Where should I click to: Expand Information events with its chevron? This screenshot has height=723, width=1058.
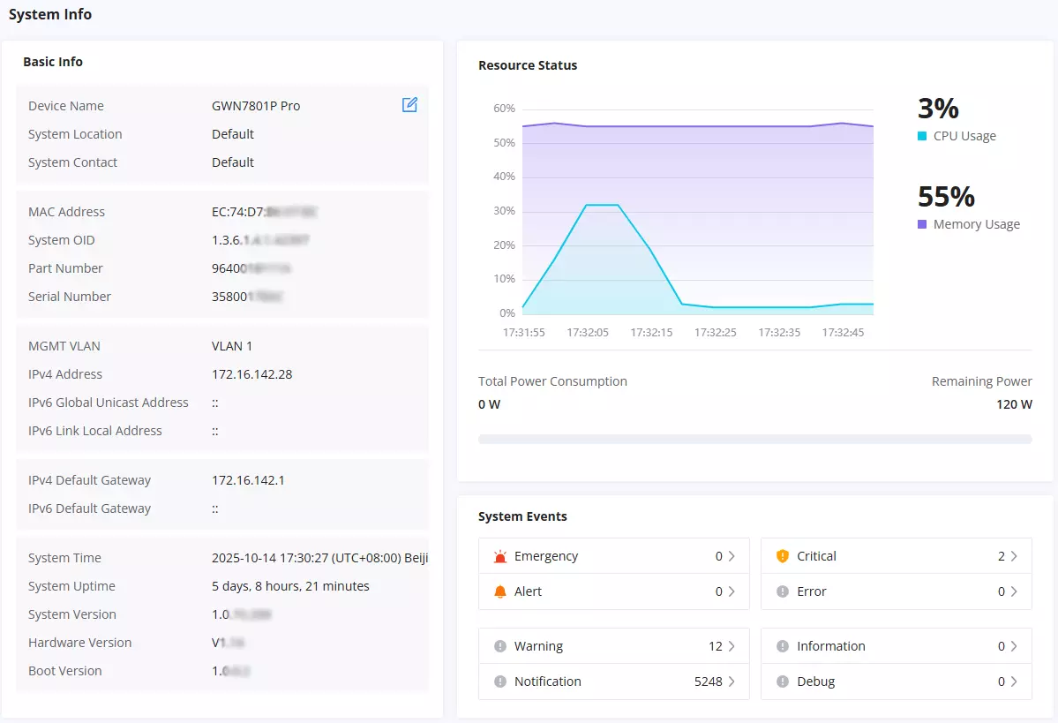(1014, 646)
